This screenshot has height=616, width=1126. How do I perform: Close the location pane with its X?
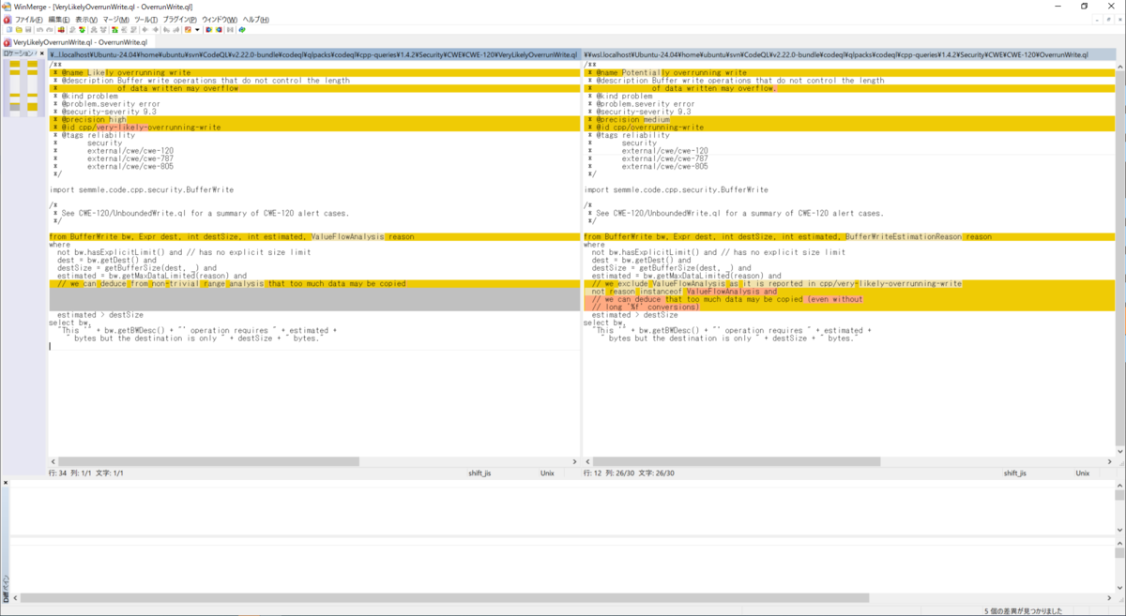(x=42, y=53)
